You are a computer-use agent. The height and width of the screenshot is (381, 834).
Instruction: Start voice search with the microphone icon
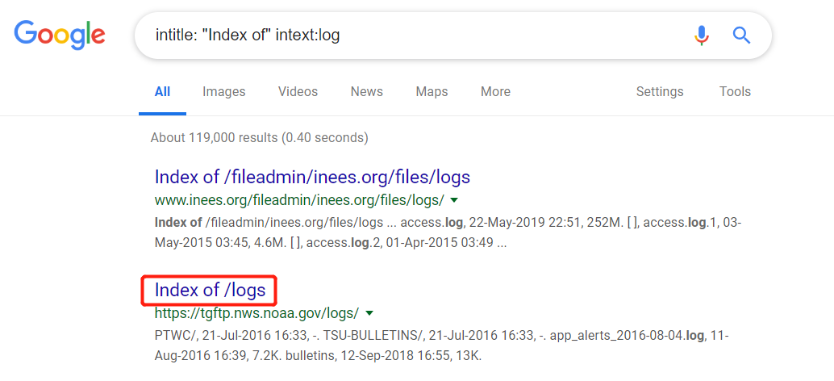[701, 36]
